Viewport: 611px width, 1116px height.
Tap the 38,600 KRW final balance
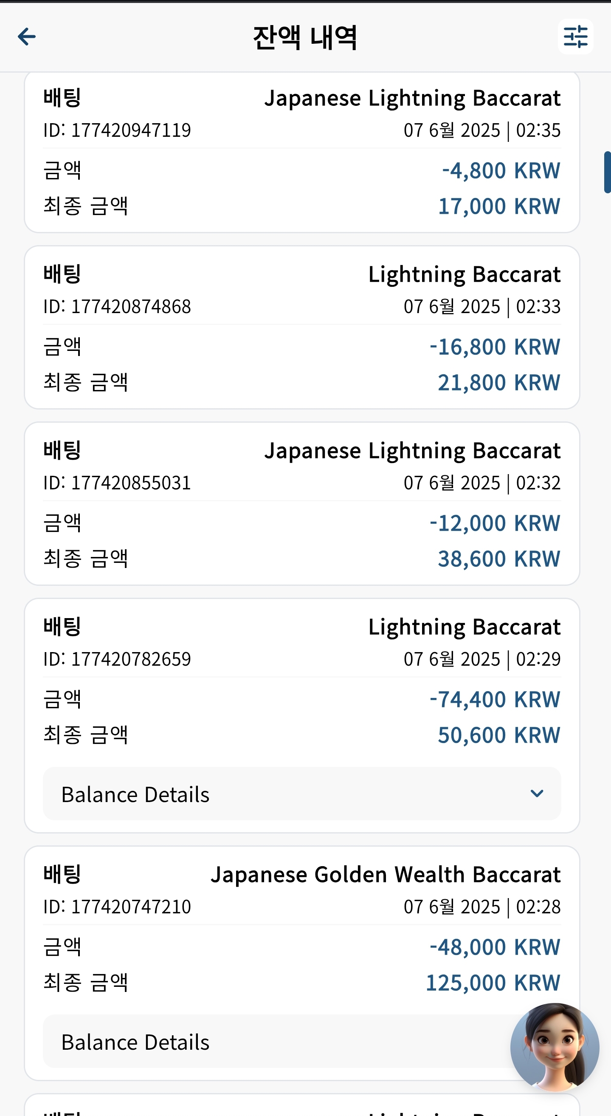(x=499, y=559)
